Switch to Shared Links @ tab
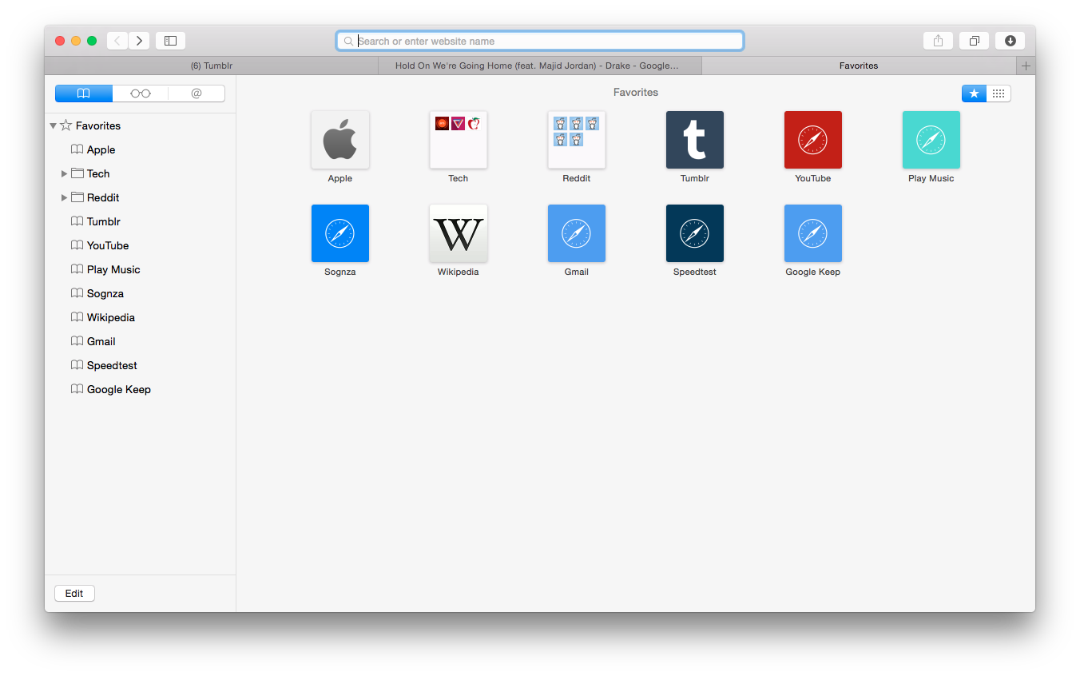The height and width of the screenshot is (676, 1080). tap(197, 93)
